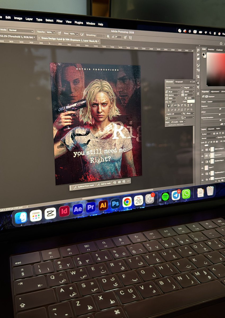Open the Glyphs panel icon in the collapsed dock
Screen dimensions: 225x318
pos(198,94)
